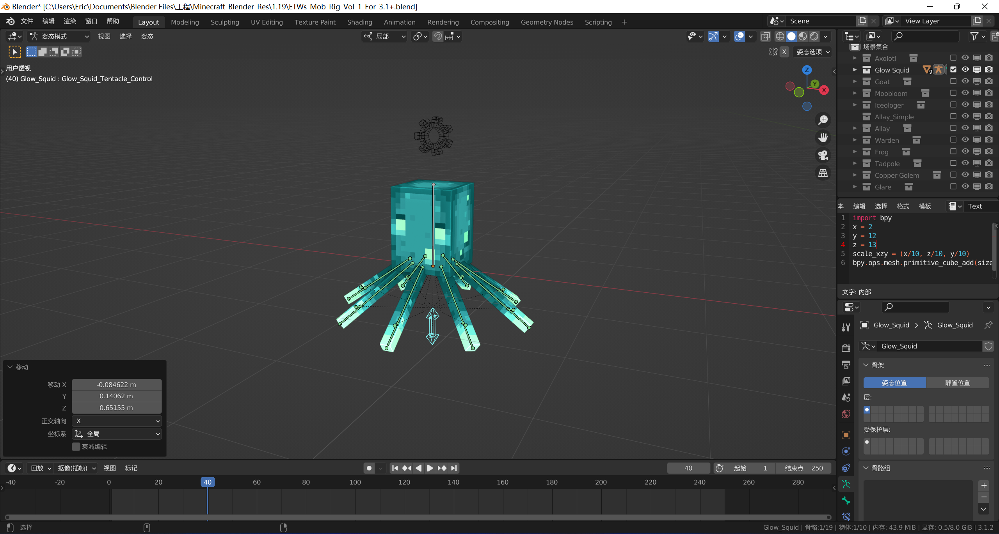Image resolution: width=999 pixels, height=534 pixels.
Task: Click play animation button in timeline
Action: pyautogui.click(x=430, y=468)
